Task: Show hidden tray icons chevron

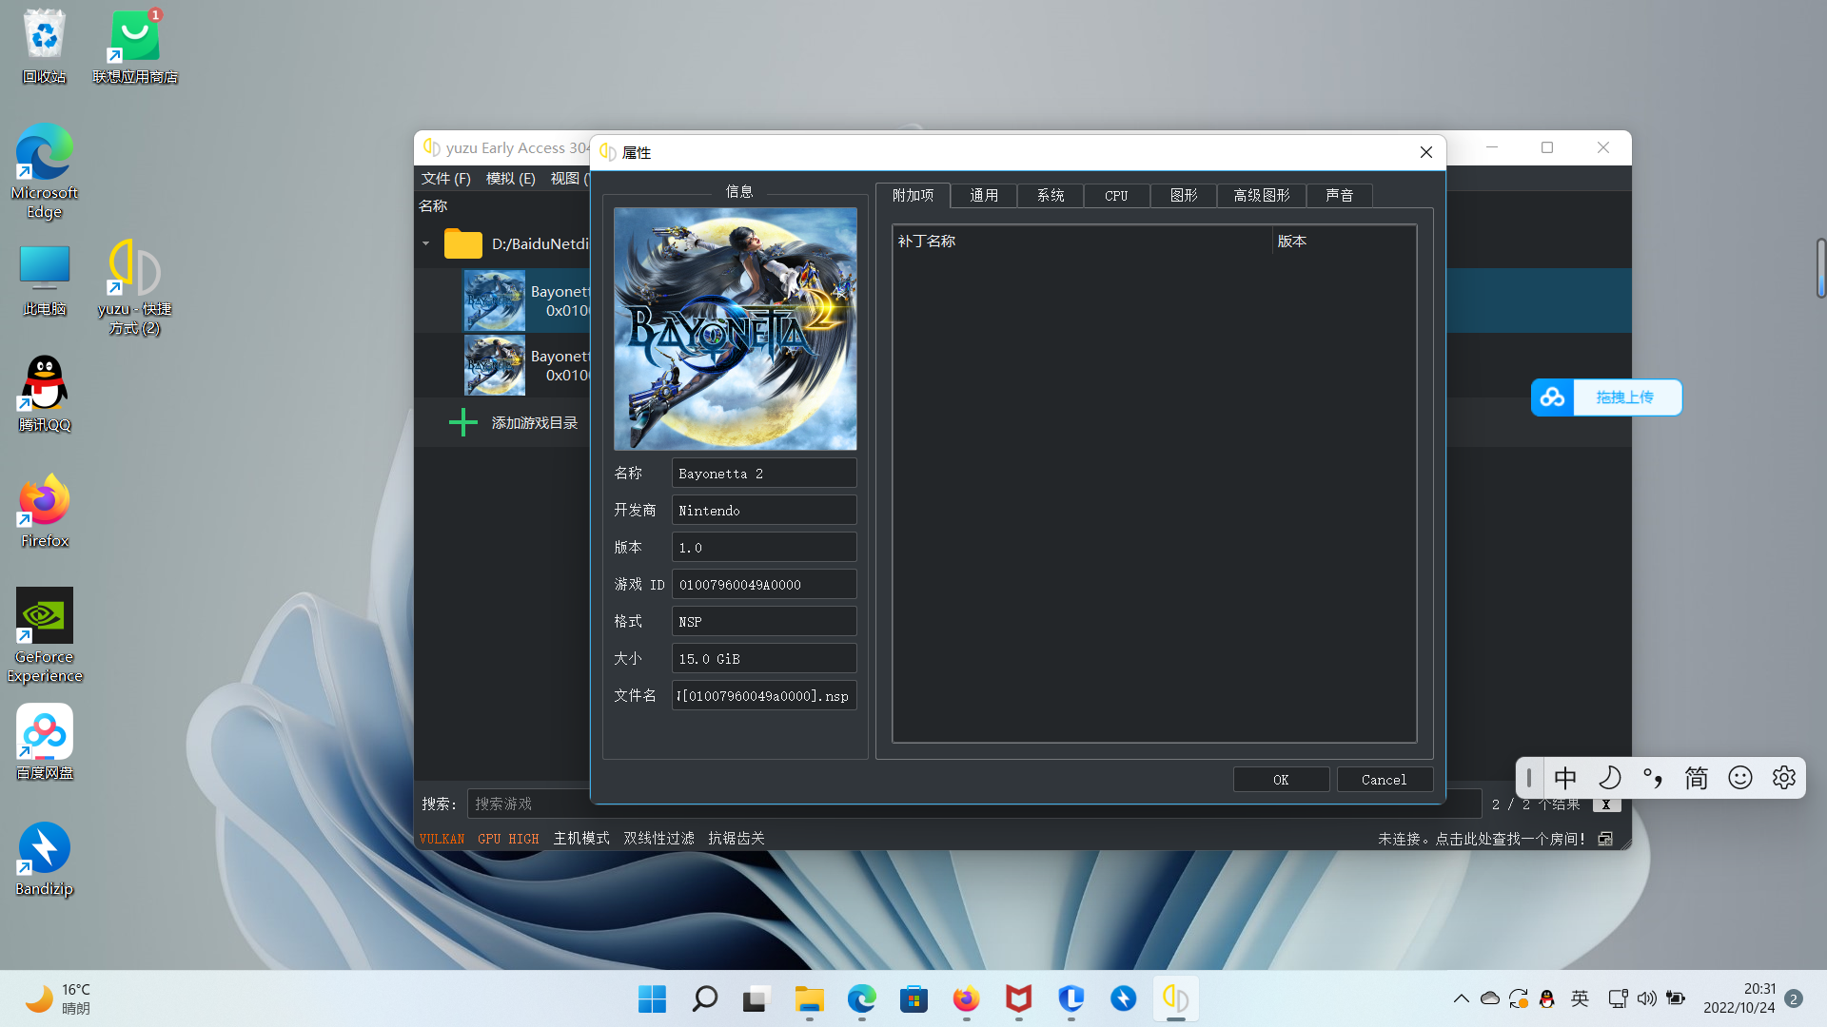Action: 1461,998
